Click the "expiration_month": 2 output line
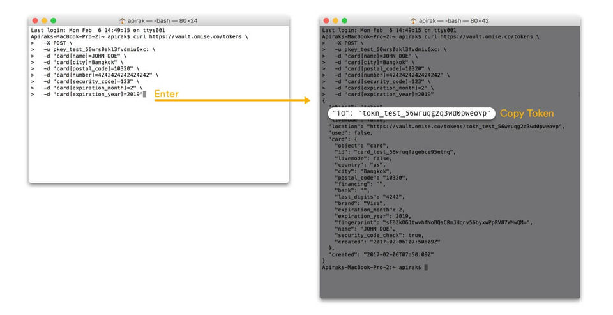 point(370,210)
